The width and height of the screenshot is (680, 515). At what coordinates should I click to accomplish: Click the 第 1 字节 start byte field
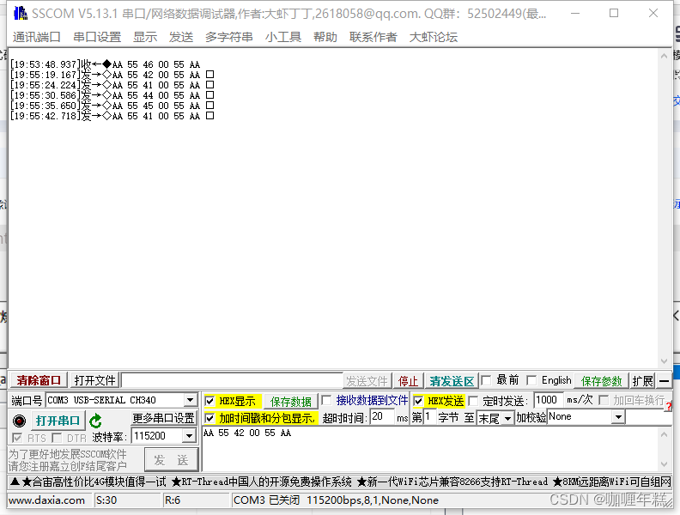(429, 417)
